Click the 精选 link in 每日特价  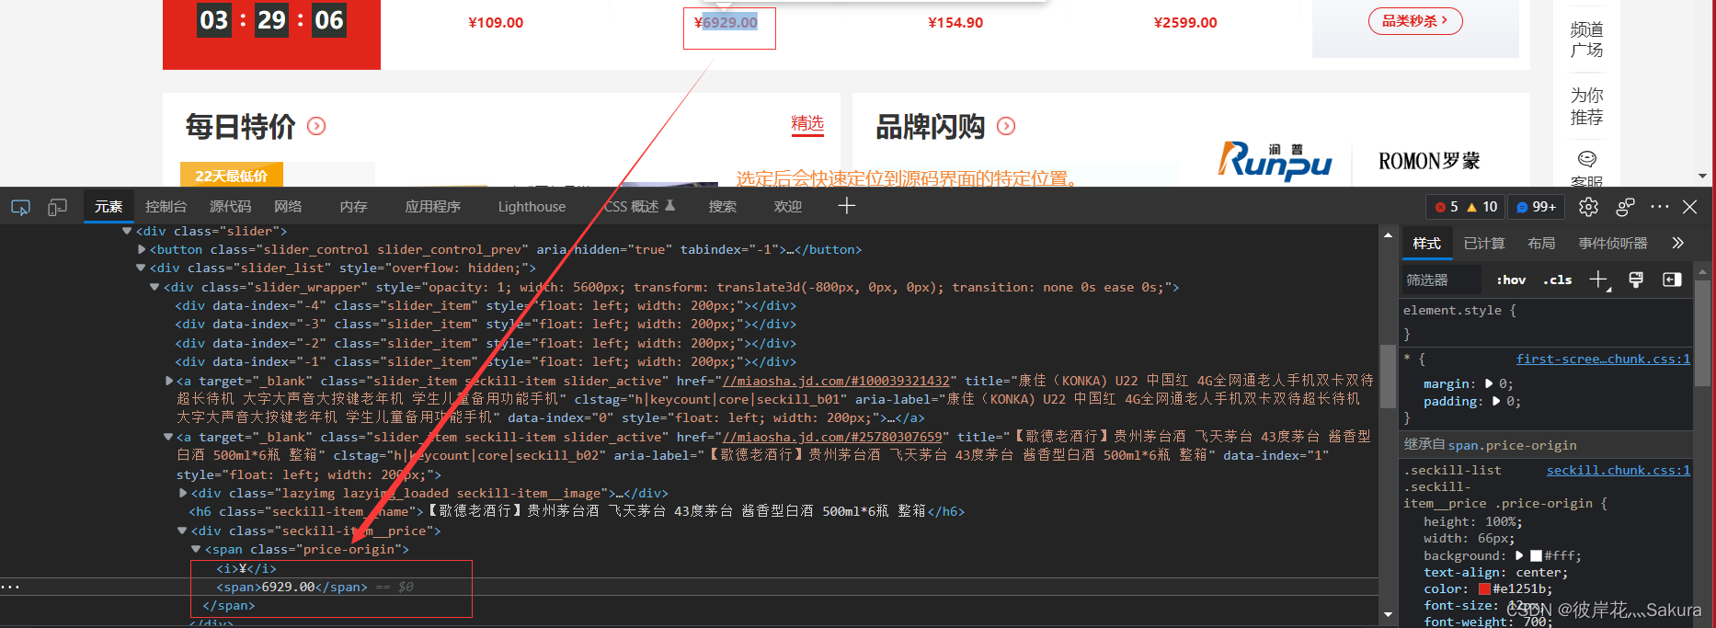coord(807,123)
